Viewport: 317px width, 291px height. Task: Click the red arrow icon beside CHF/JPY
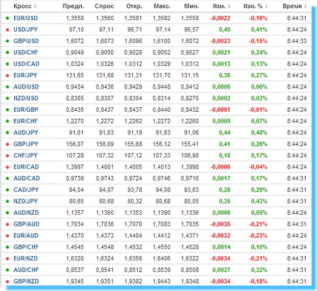[7, 156]
